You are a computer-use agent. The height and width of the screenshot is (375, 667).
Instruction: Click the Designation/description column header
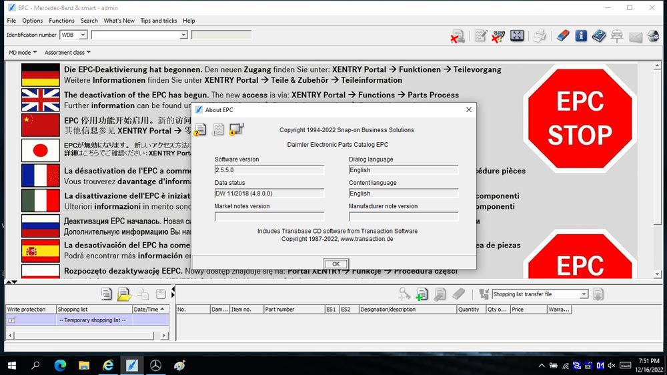(408, 310)
